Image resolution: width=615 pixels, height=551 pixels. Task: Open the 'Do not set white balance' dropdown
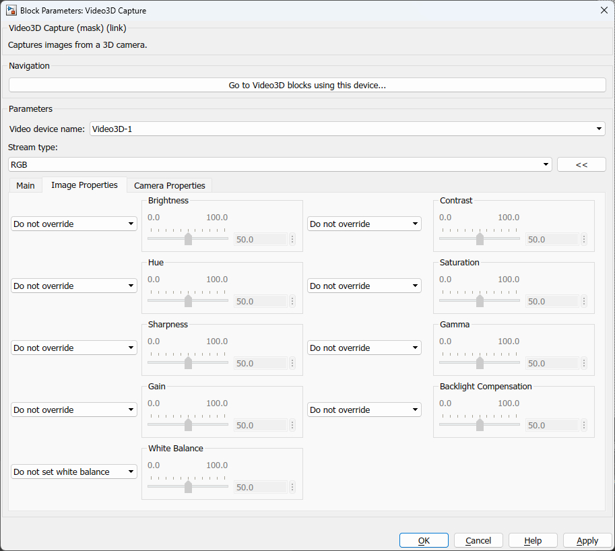pos(73,472)
